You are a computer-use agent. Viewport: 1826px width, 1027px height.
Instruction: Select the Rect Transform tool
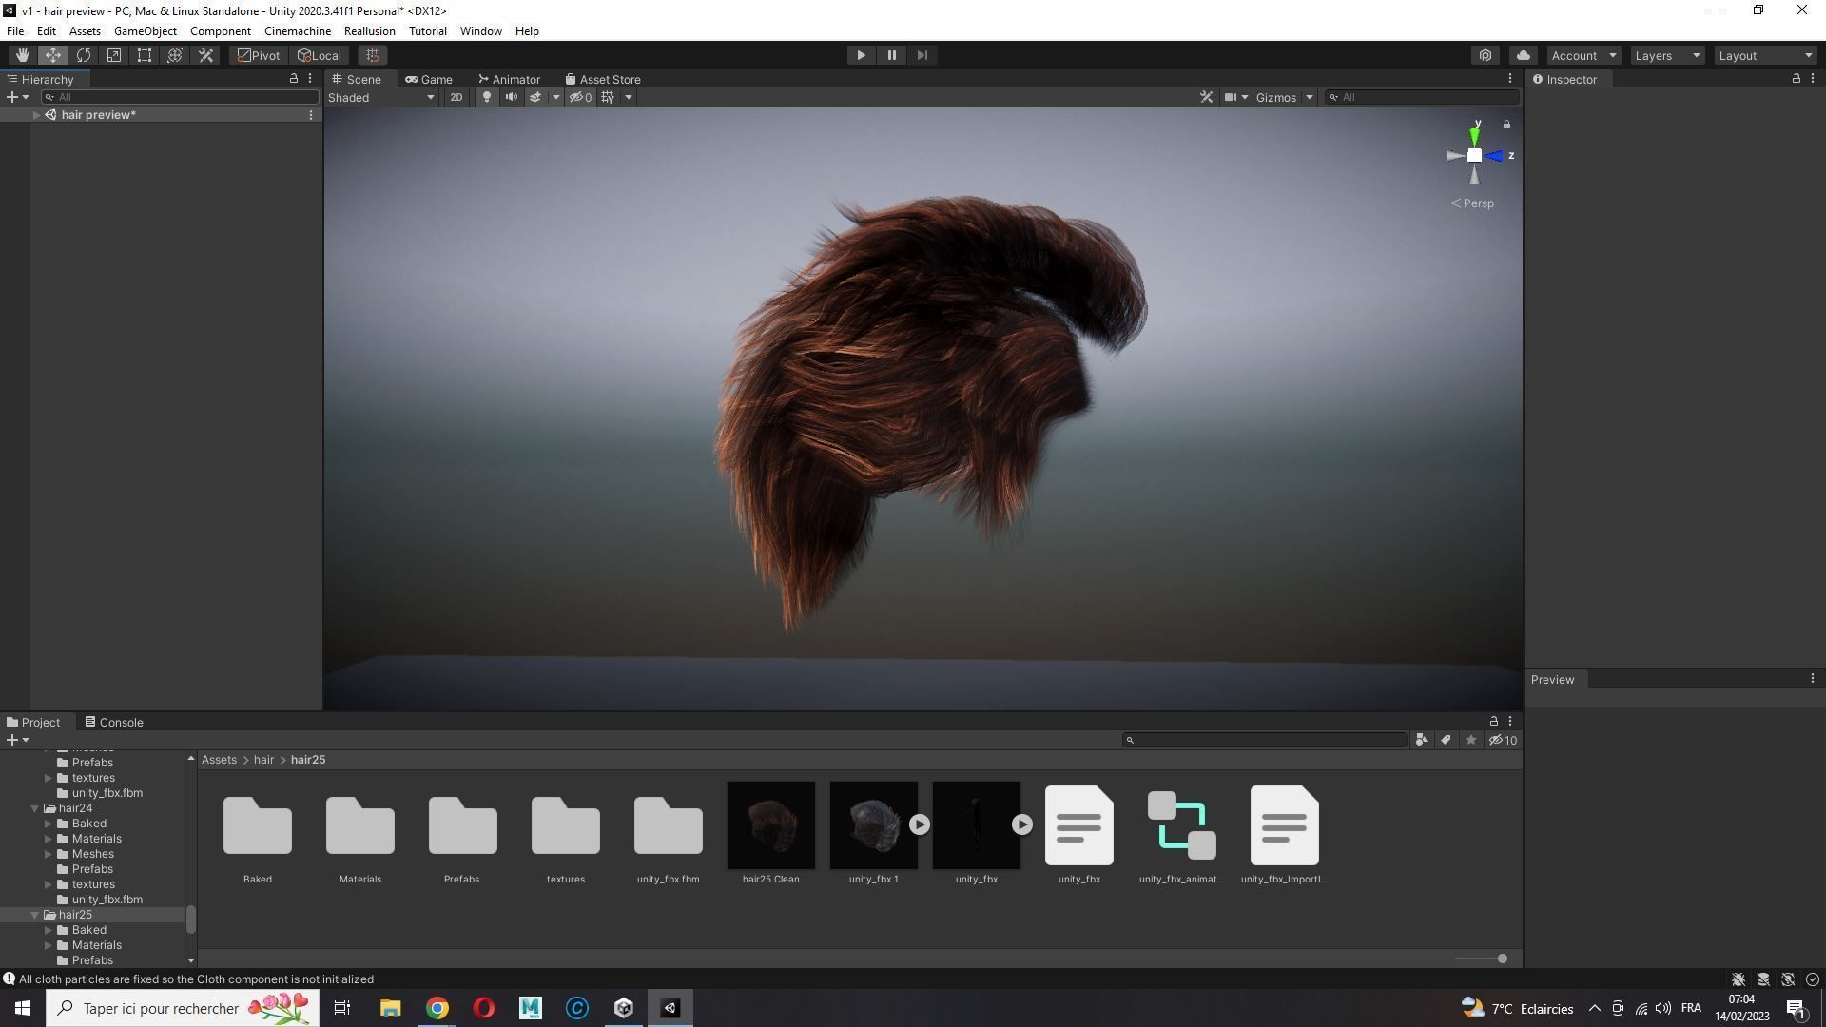click(x=145, y=55)
